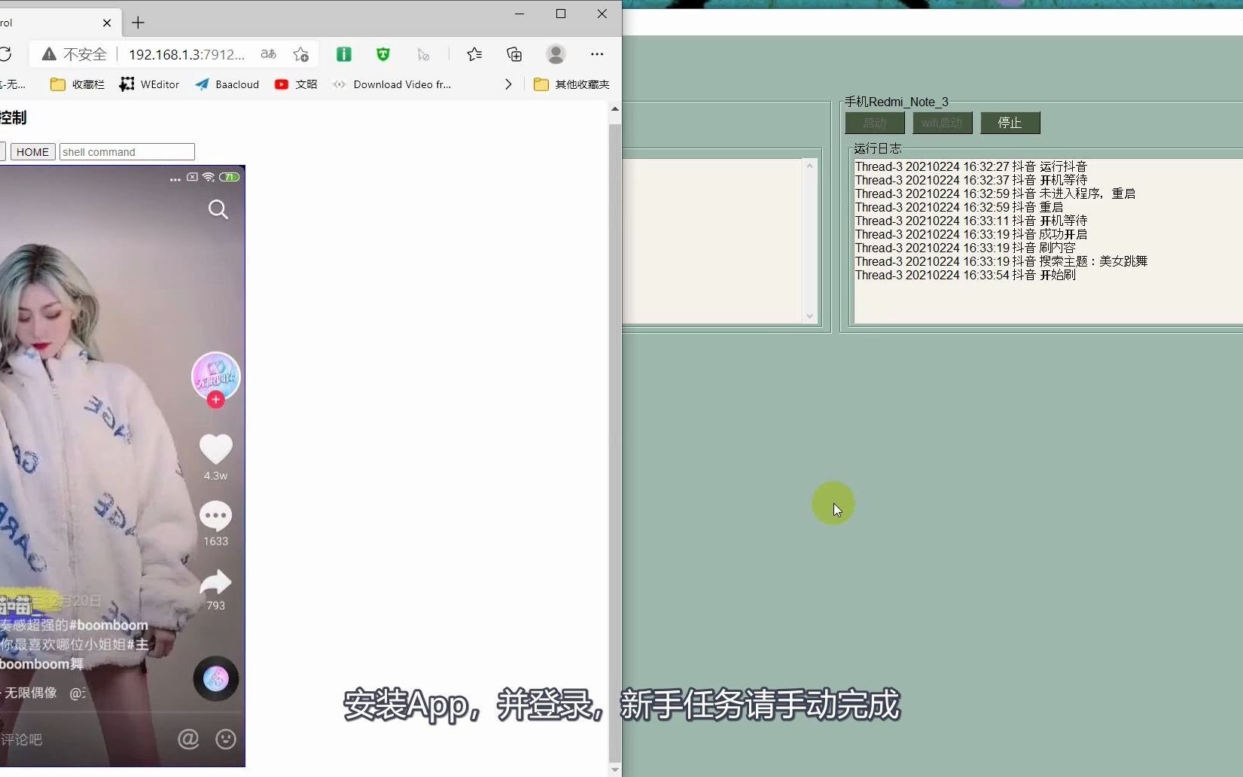Open a new browser tab
Image resolution: width=1243 pixels, height=777 pixels.
point(138,23)
